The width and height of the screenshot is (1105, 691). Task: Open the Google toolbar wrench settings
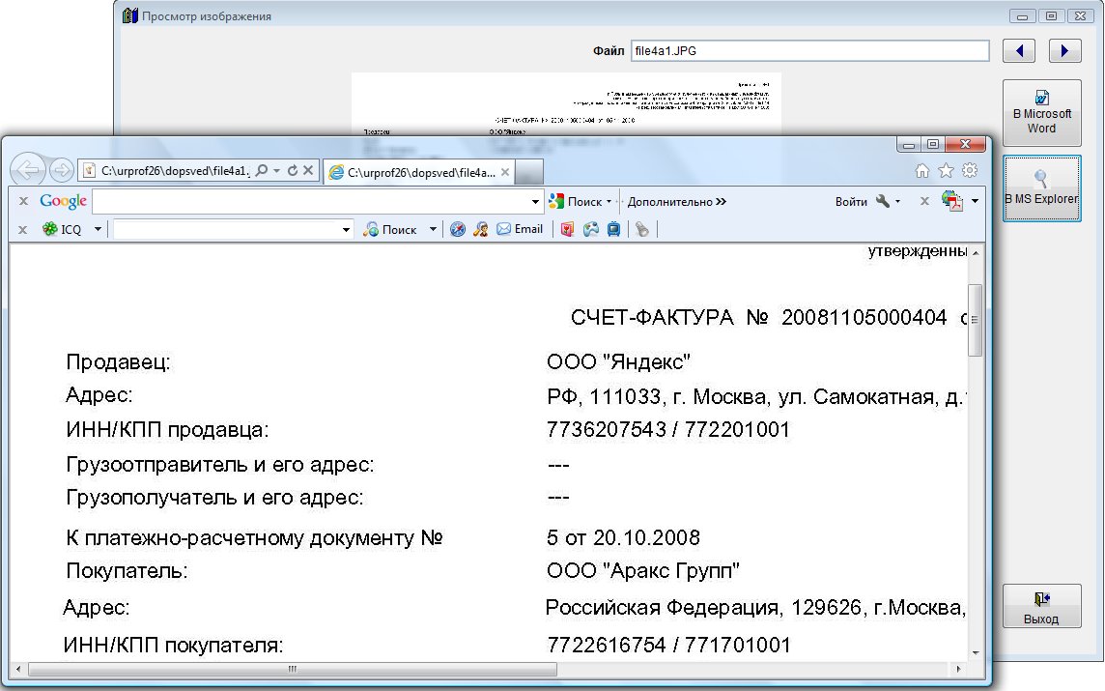coord(883,202)
